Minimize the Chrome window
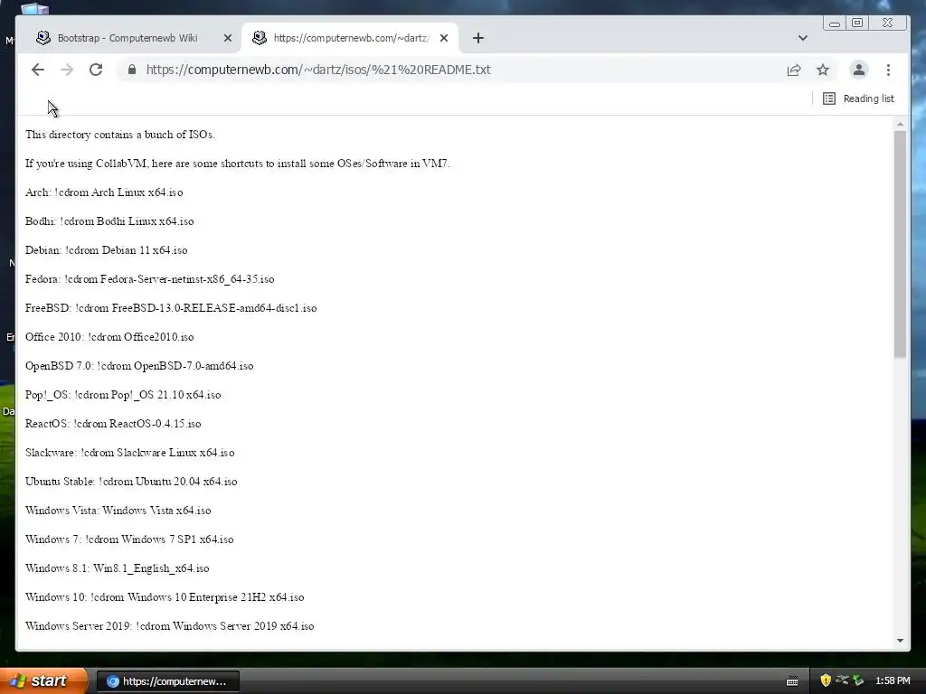The height and width of the screenshot is (694, 926). pos(835,23)
